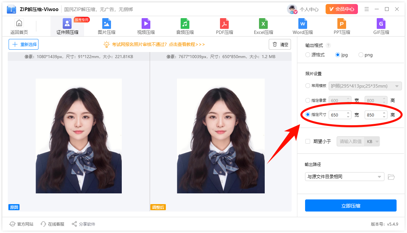The height and width of the screenshot is (233, 407).
Task: Click the 请输入数值 target size field
Action: pos(351,141)
